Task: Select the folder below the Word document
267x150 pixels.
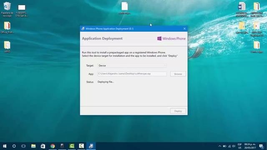Action: tap(242, 27)
